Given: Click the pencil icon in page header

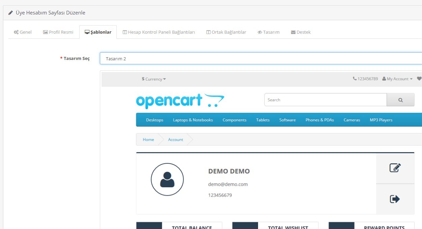Looking at the screenshot, I should pos(10,13).
